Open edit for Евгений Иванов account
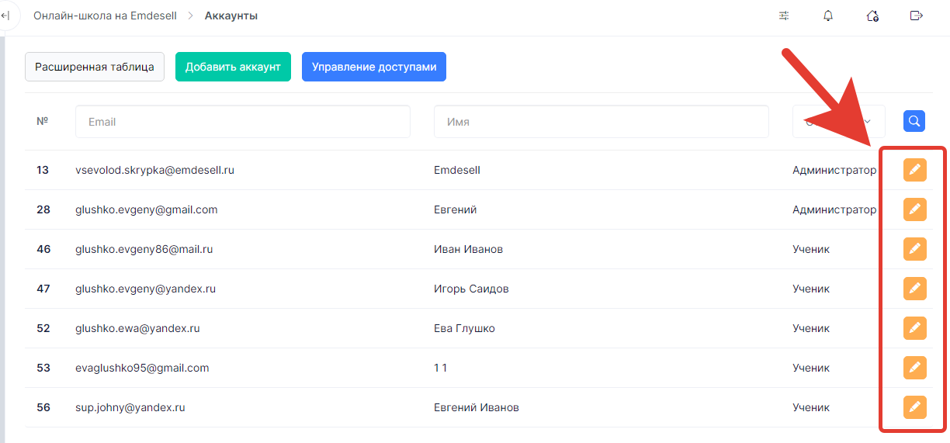This screenshot has height=443, width=950. [914, 407]
